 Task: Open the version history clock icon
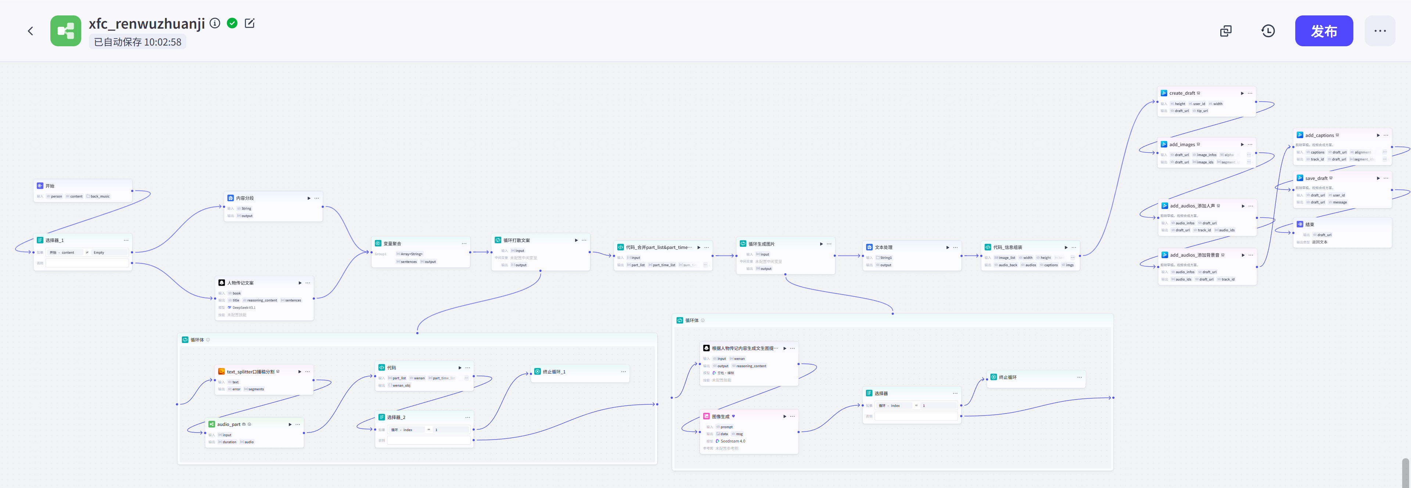(1268, 31)
